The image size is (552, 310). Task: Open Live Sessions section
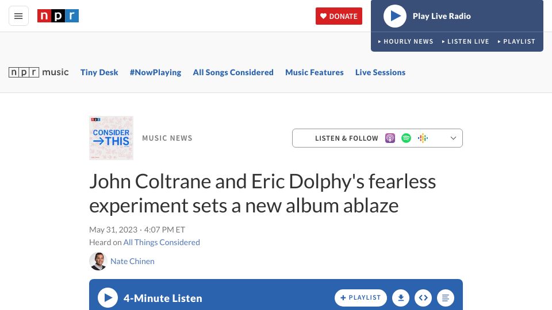click(380, 72)
